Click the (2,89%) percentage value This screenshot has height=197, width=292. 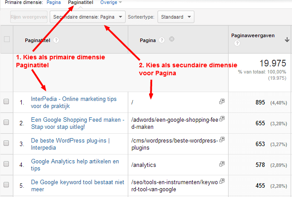(279, 165)
